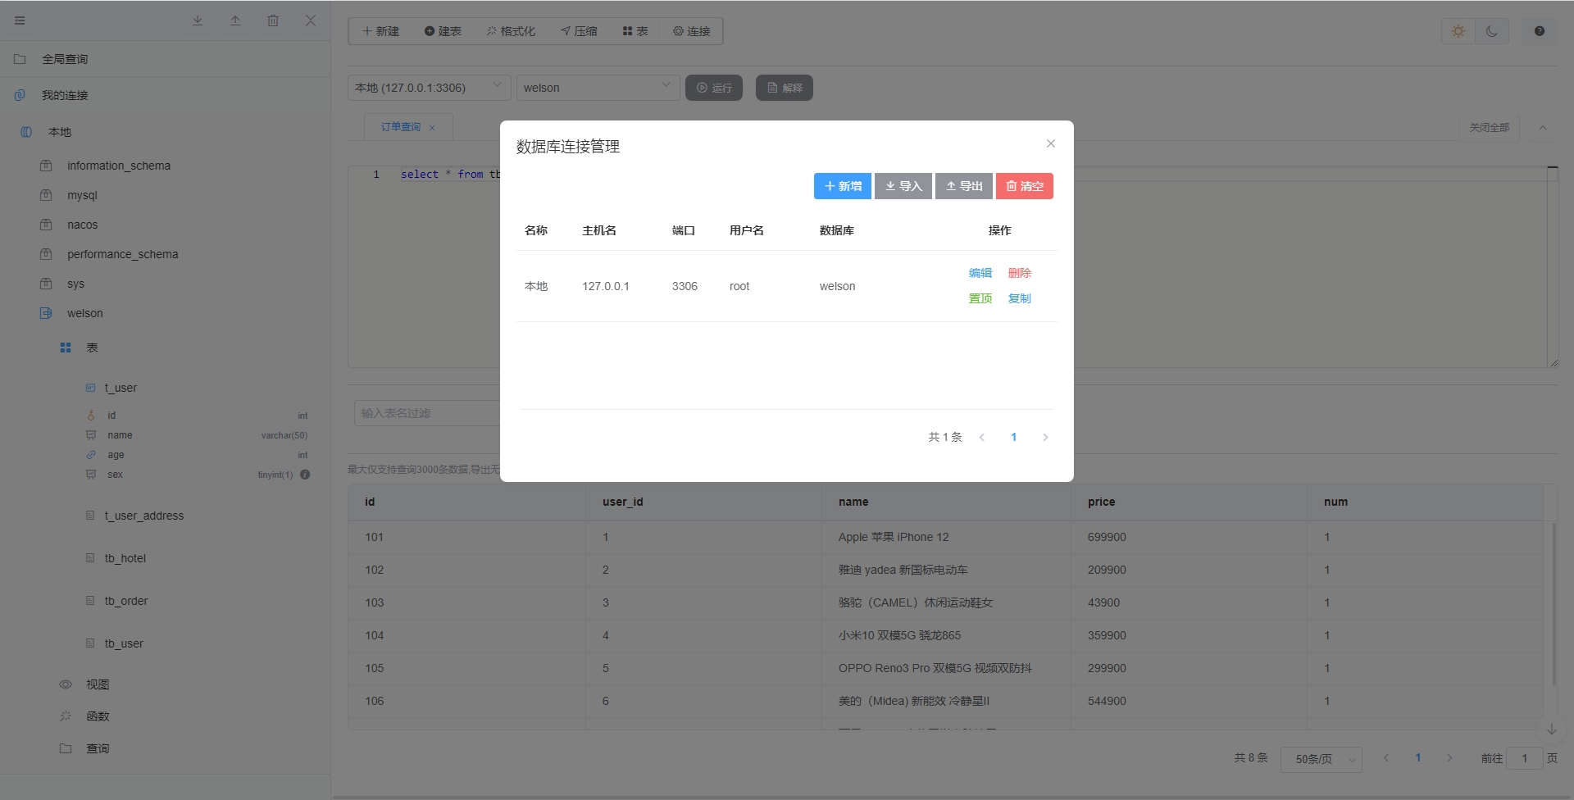Image resolution: width=1574 pixels, height=800 pixels.
Task: Open the 函数 functions group
Action: tap(98, 716)
